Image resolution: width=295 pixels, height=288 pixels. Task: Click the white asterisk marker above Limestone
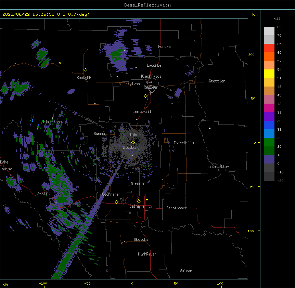[52, 118]
